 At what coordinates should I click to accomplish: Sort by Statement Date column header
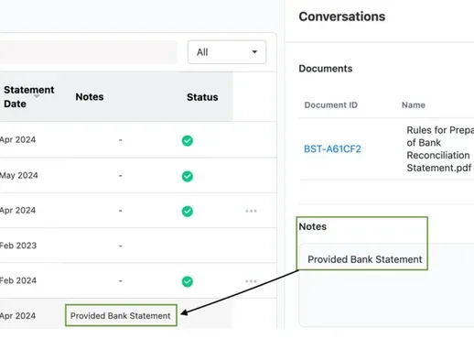click(28, 96)
